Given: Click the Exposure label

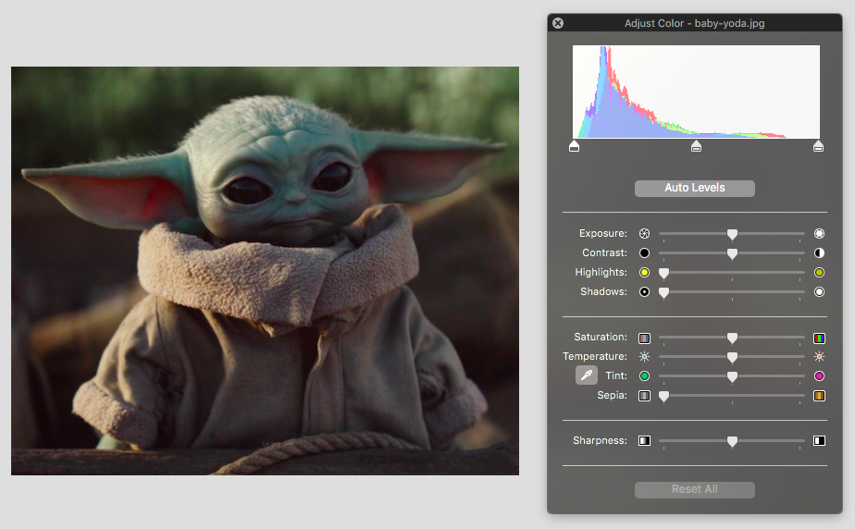Looking at the screenshot, I should pyautogui.click(x=603, y=233).
